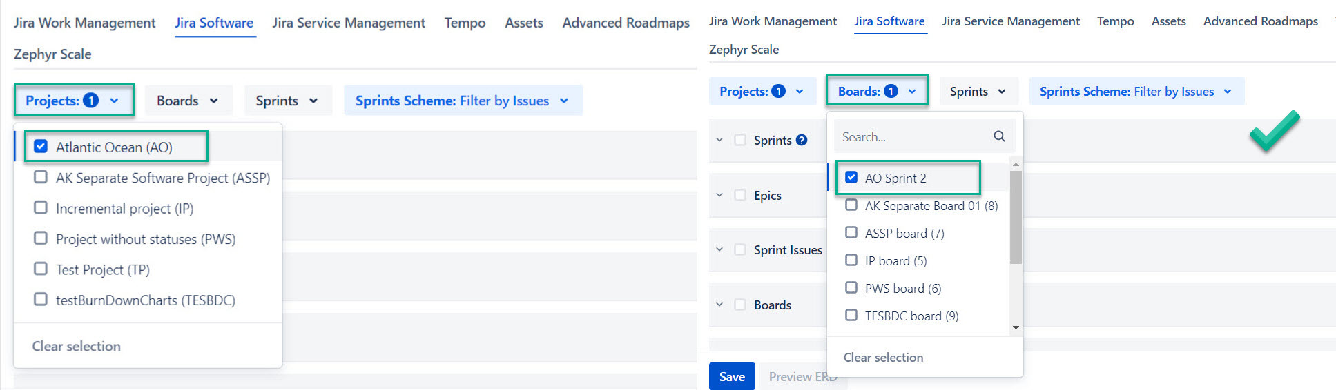1336x390 pixels.
Task: Open Tempo tab in right panel
Action: [1116, 21]
